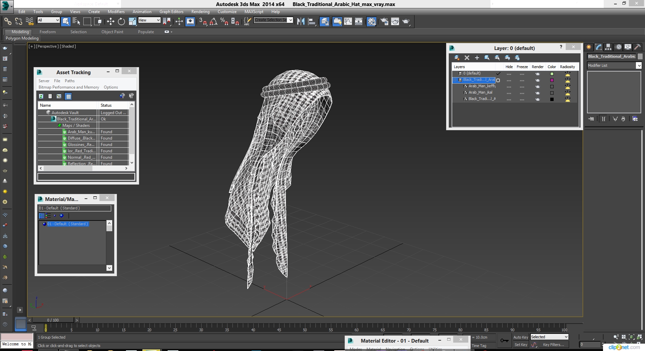Select the Link tool in main toolbar

pyautogui.click(x=8, y=21)
